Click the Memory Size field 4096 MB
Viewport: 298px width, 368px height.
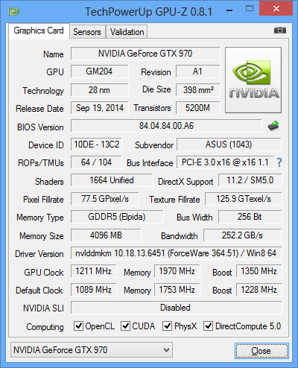coord(106,235)
